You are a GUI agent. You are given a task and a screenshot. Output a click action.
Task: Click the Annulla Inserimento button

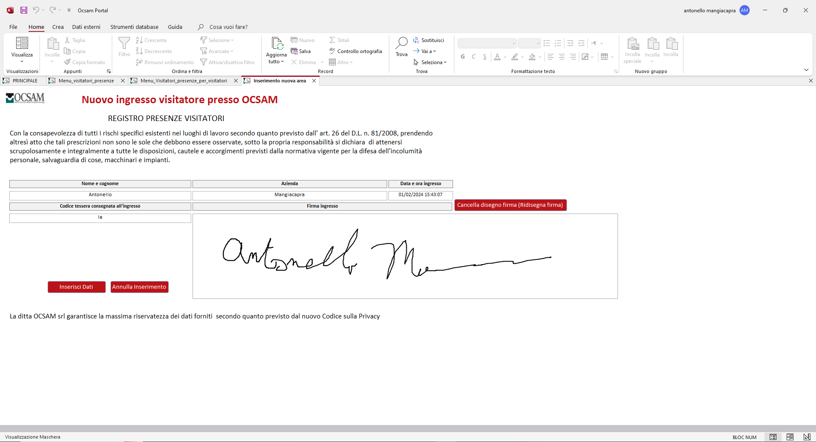pyautogui.click(x=139, y=287)
